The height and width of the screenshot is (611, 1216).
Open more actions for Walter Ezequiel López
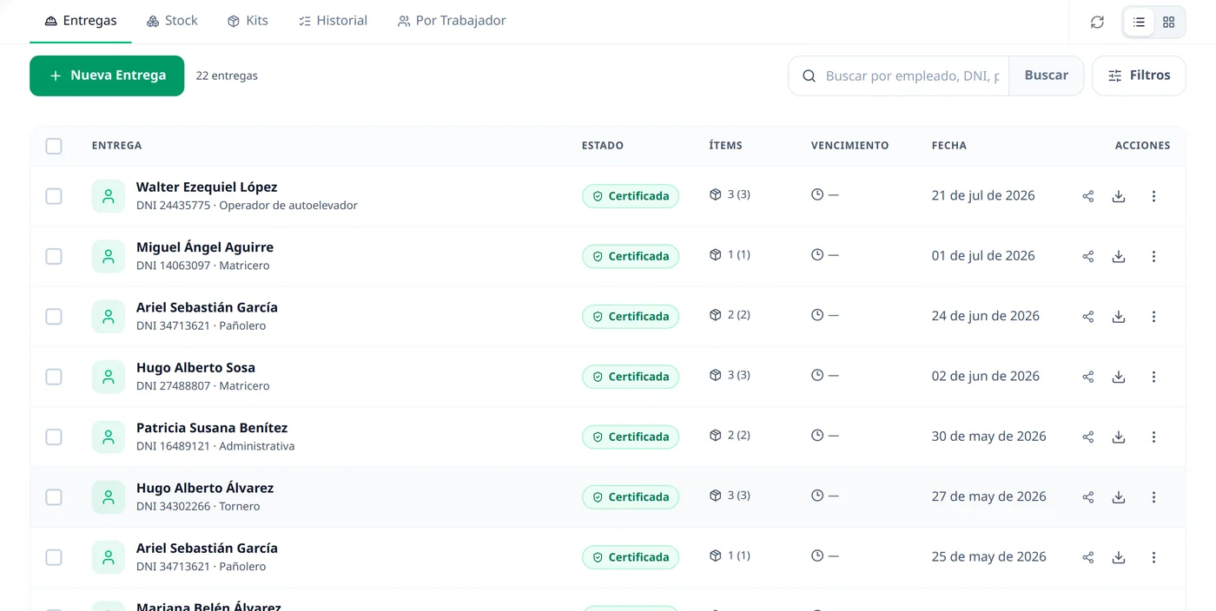(x=1153, y=196)
